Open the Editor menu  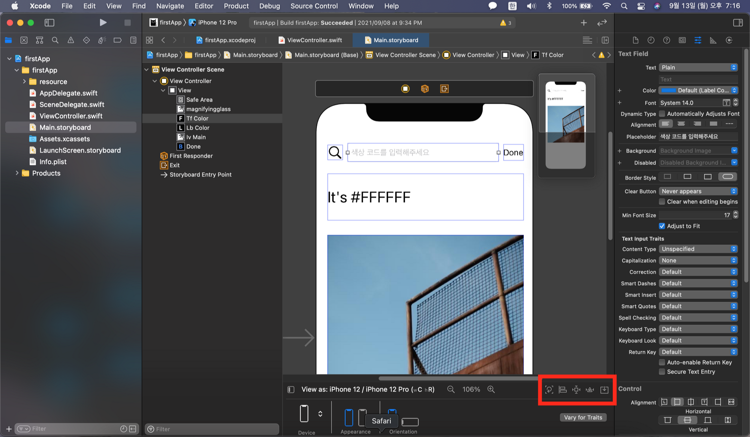[204, 6]
